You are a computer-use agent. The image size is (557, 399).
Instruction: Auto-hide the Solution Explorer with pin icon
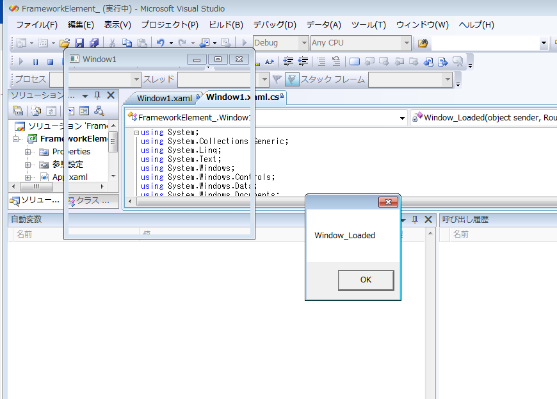coord(97,95)
